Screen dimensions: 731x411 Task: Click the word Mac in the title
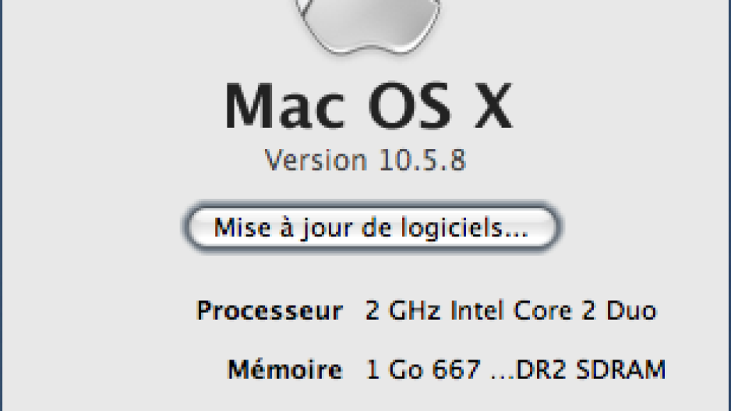284,106
